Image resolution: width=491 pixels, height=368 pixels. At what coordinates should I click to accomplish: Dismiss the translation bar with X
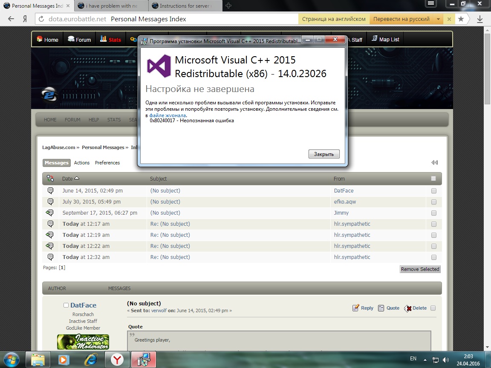coord(449,19)
